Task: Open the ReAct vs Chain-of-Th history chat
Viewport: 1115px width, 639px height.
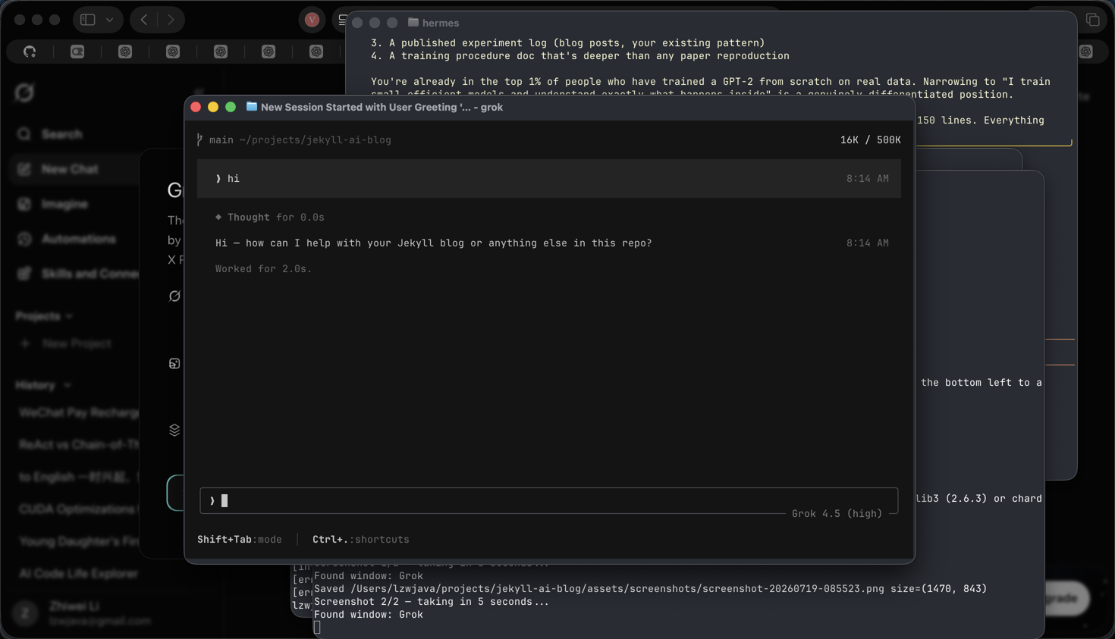Action: (x=79, y=444)
